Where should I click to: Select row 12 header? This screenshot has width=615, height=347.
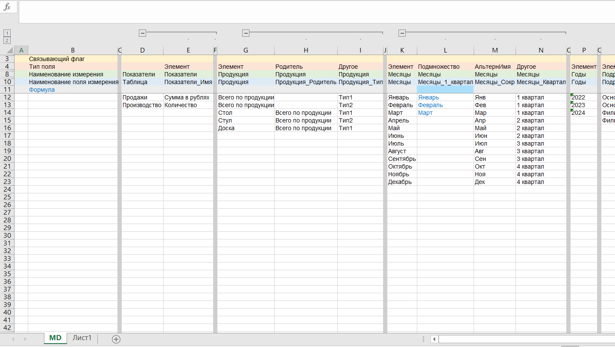[7, 97]
